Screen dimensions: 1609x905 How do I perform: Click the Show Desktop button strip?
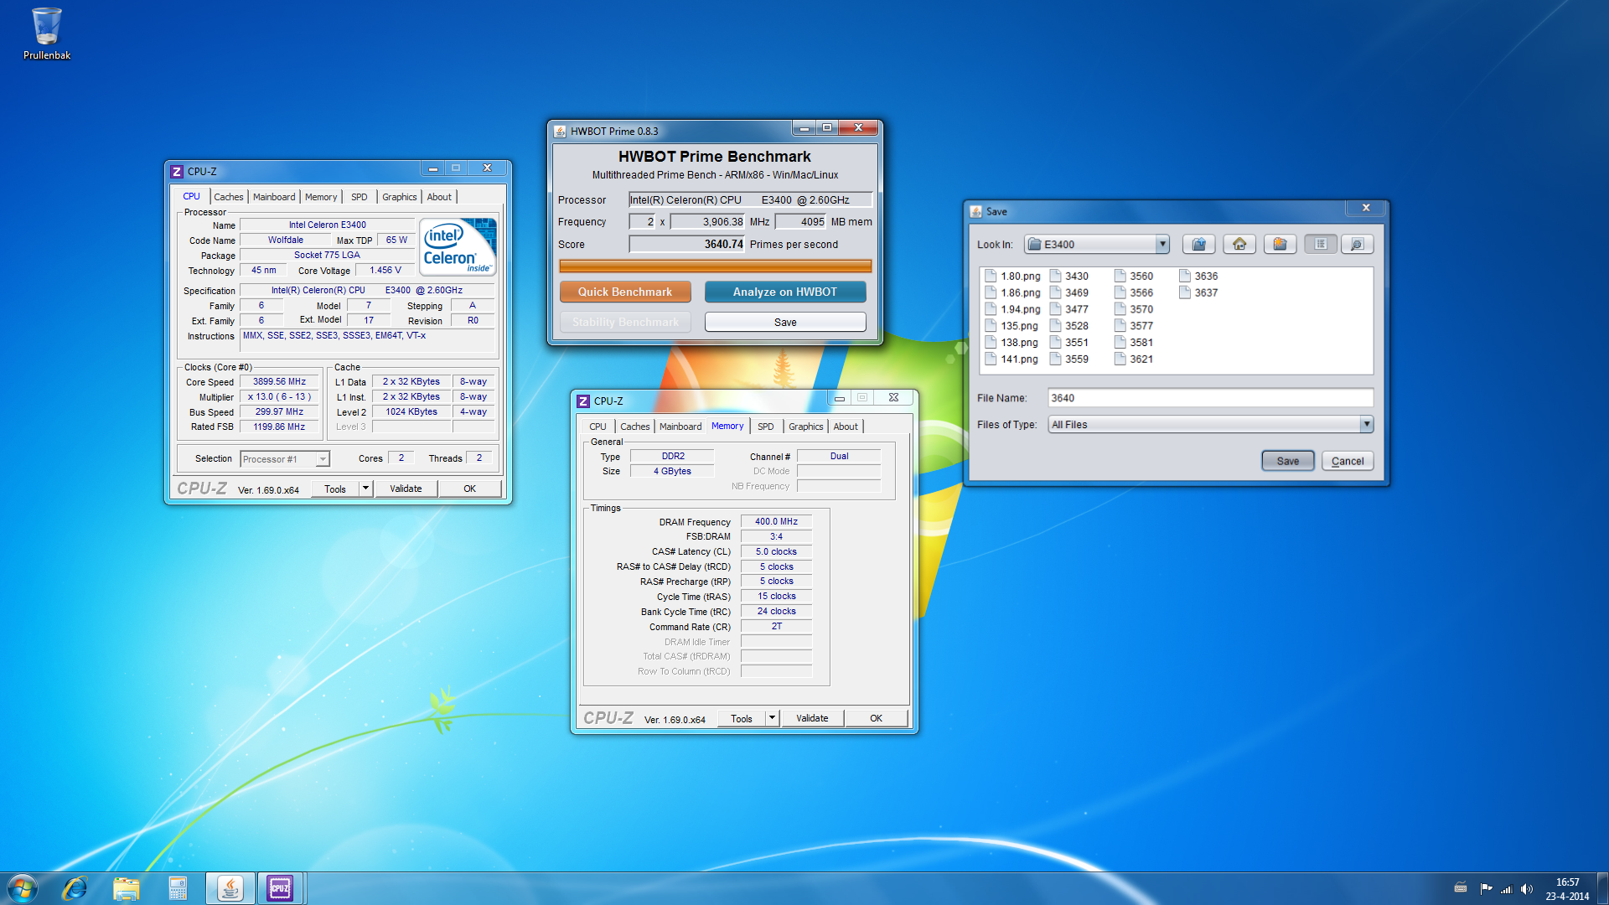[x=1602, y=888]
